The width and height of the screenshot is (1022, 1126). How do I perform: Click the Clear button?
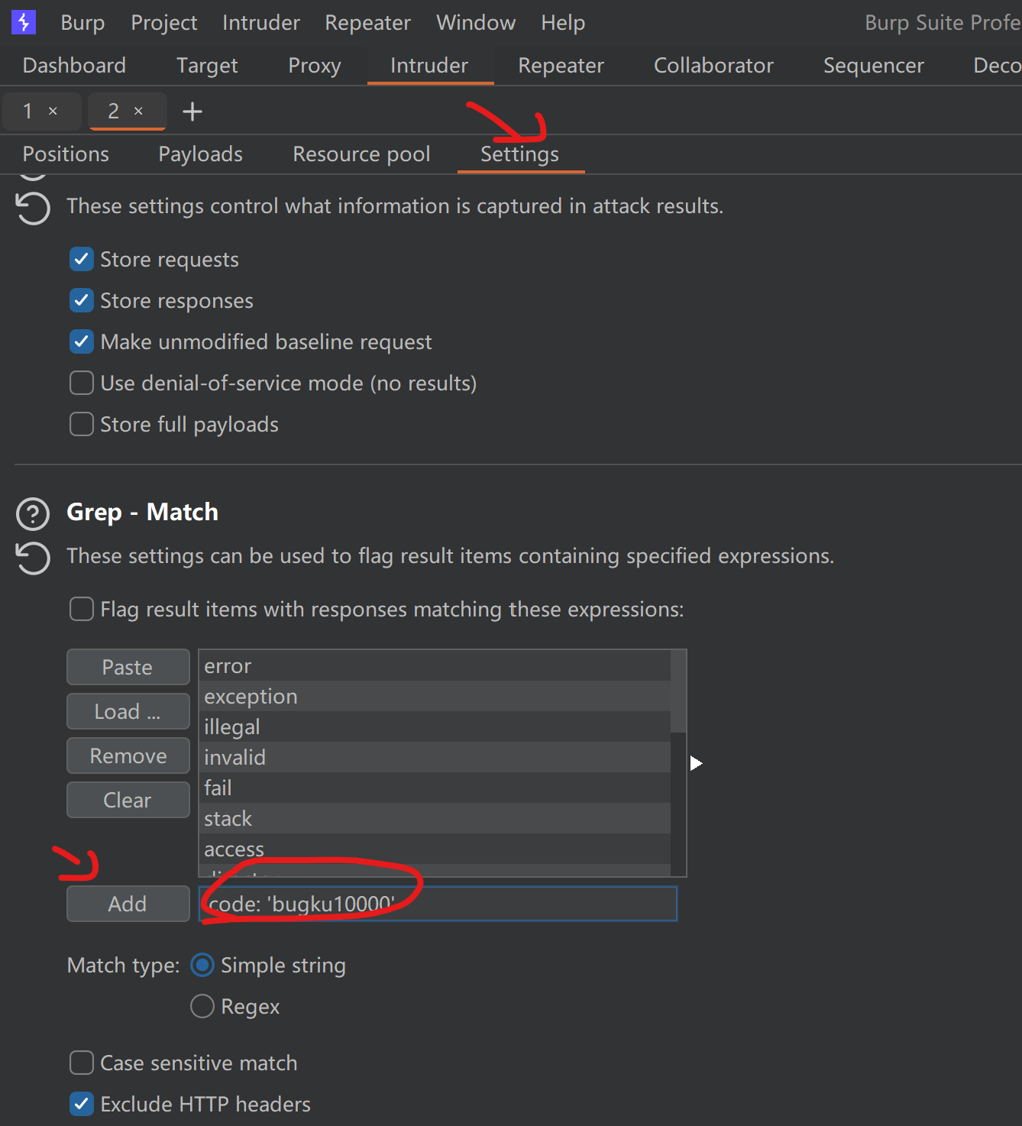pyautogui.click(x=128, y=801)
